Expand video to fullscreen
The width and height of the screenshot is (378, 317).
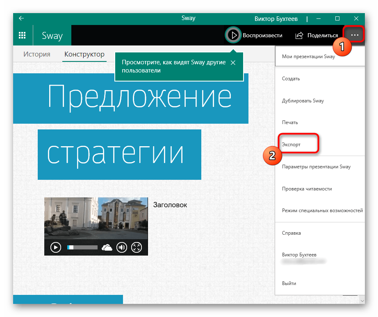point(137,247)
